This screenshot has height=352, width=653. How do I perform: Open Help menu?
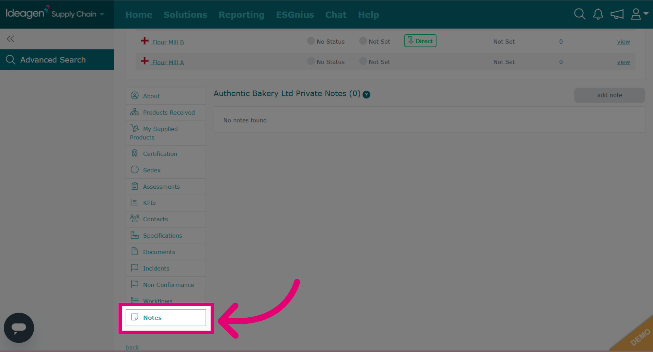(368, 15)
